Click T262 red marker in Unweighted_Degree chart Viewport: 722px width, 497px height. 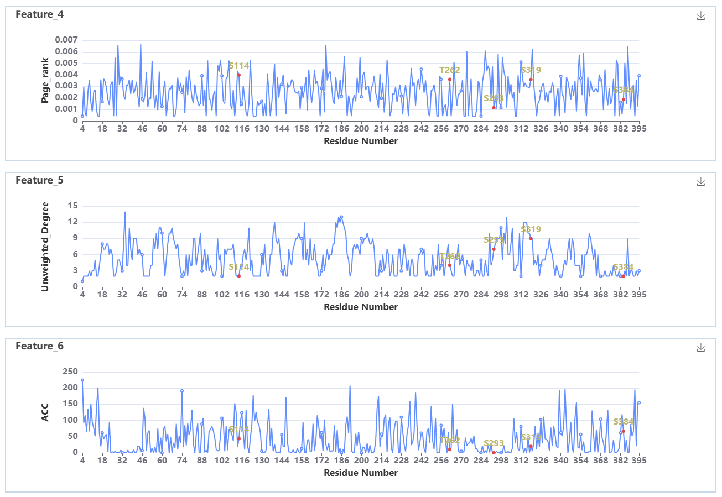[450, 265]
